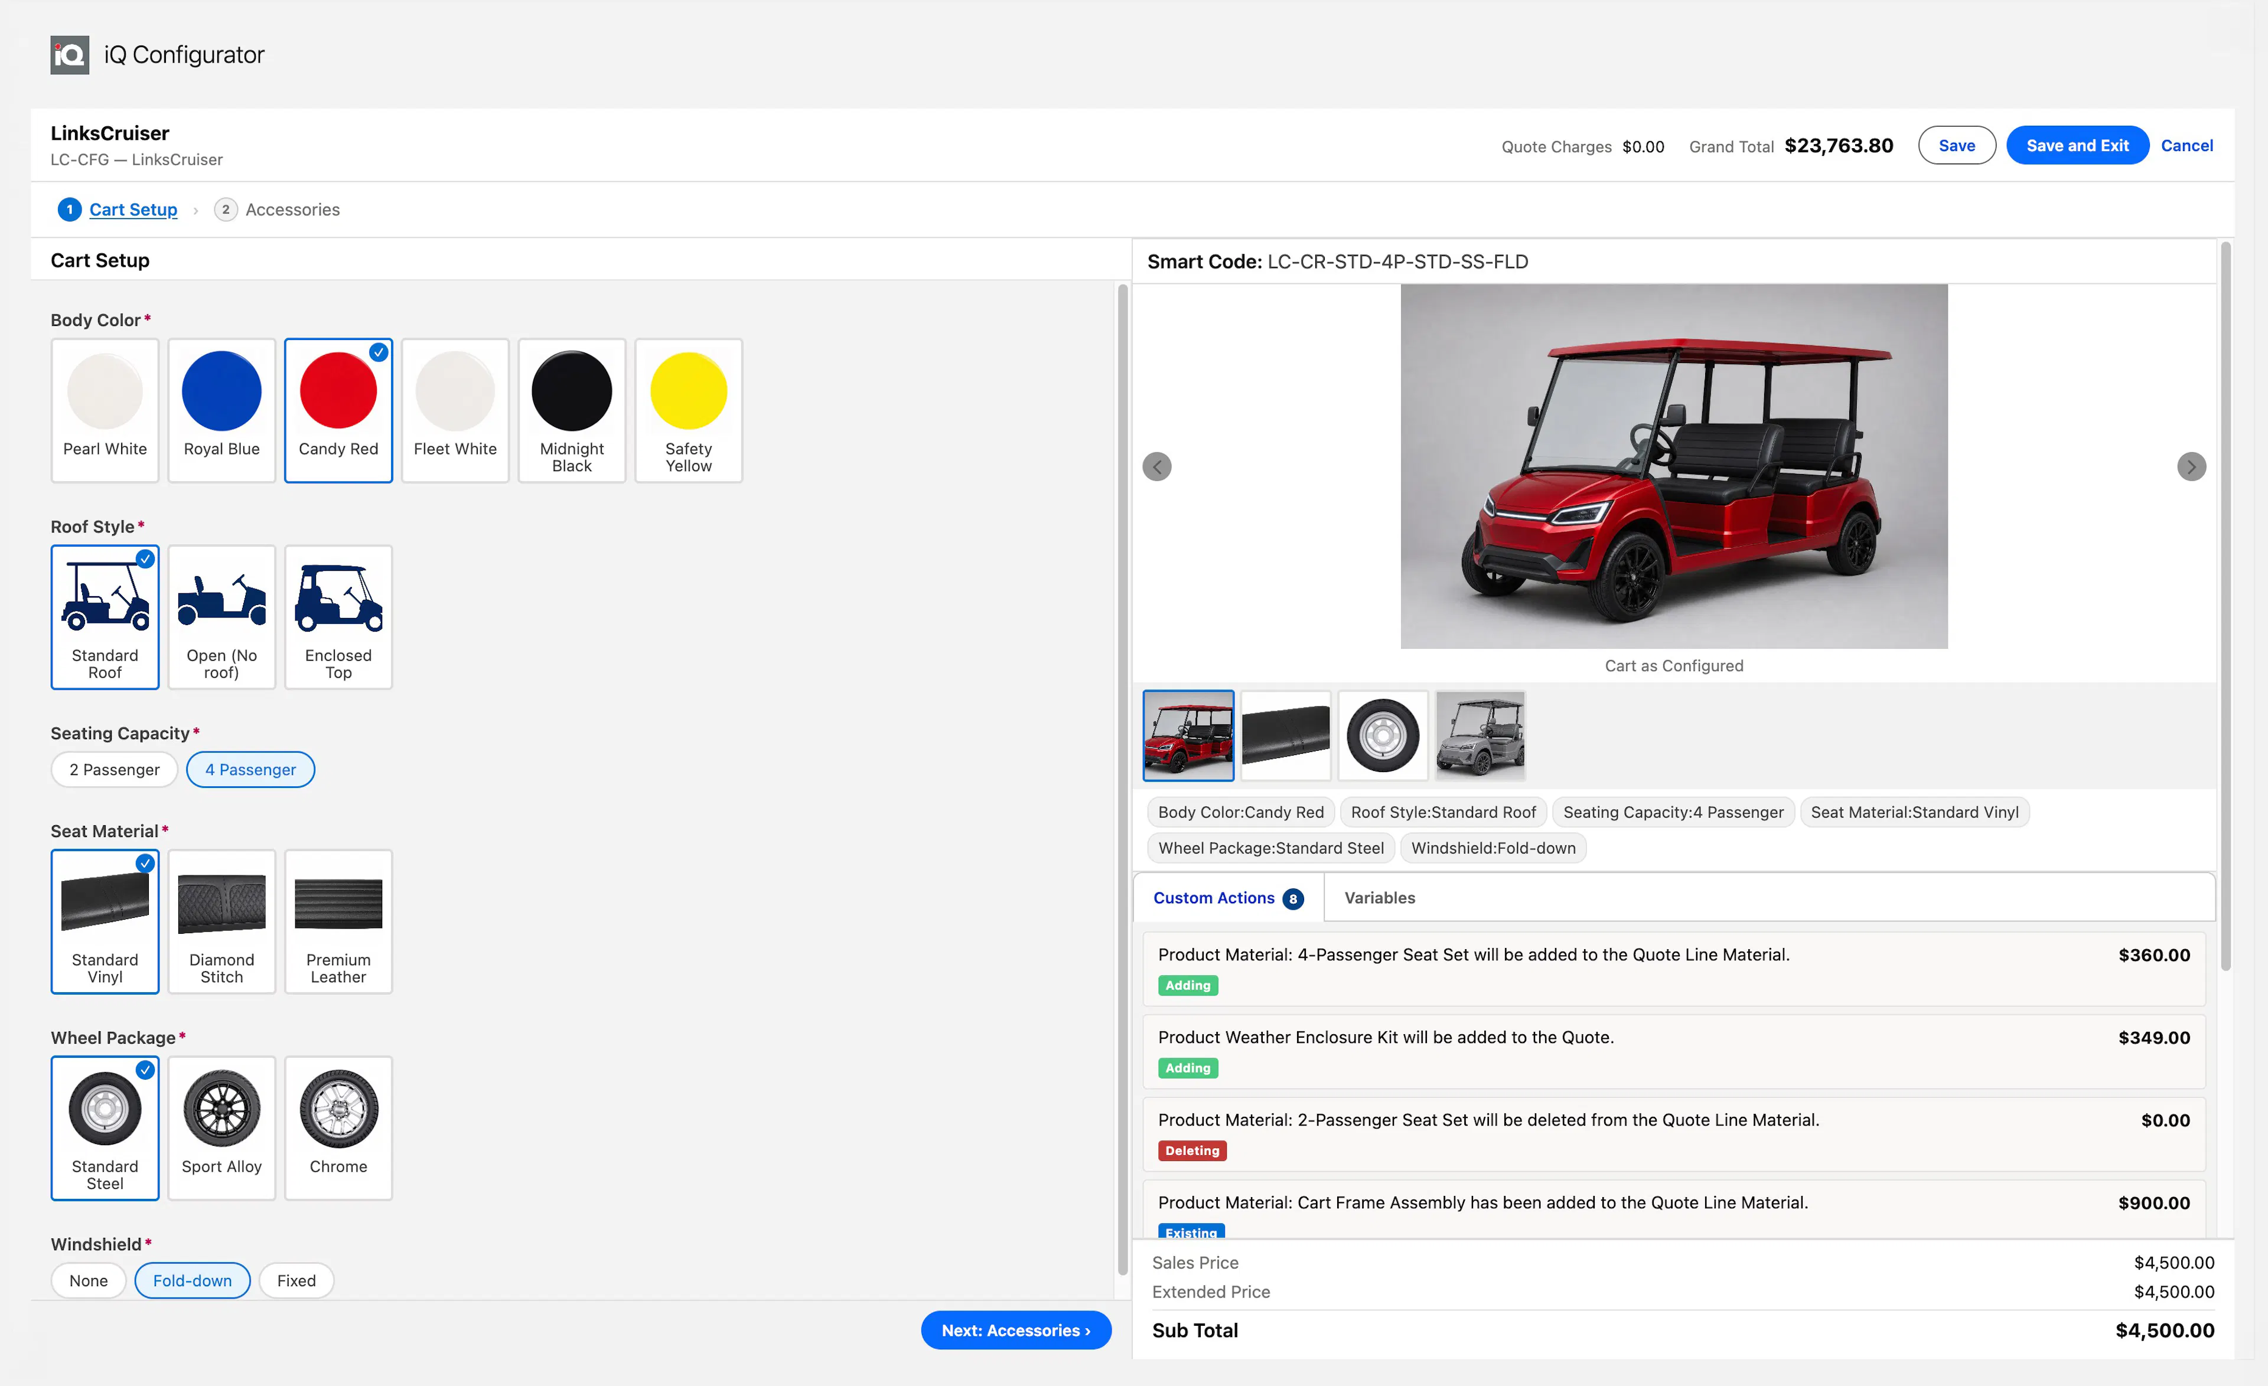Set windshield to Fixed
This screenshot has width=2268, height=1386.
point(296,1280)
